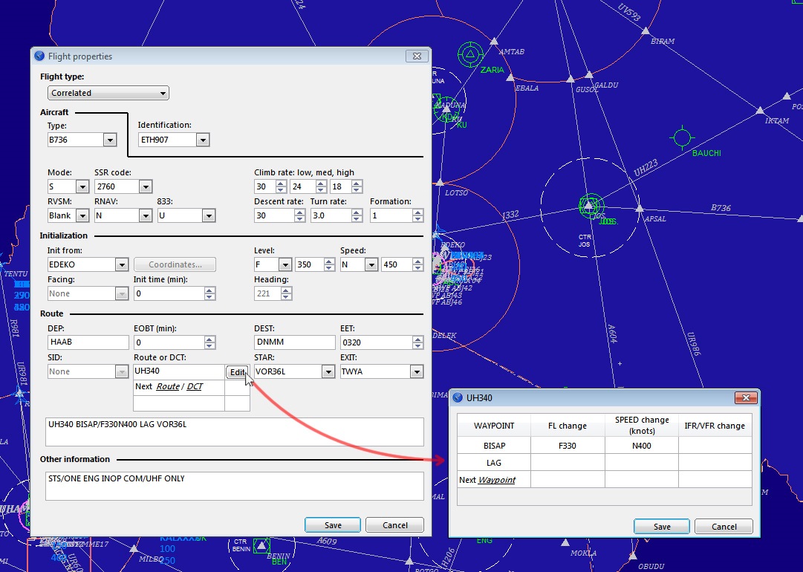The width and height of the screenshot is (803, 572).
Task: Click the DCT link
Action: pyautogui.click(x=195, y=386)
